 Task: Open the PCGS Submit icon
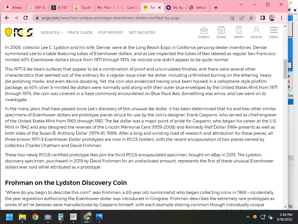point(204,32)
